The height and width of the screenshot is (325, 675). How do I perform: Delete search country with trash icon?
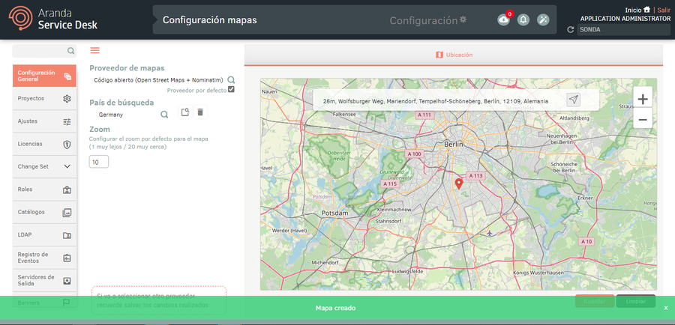tap(200, 112)
